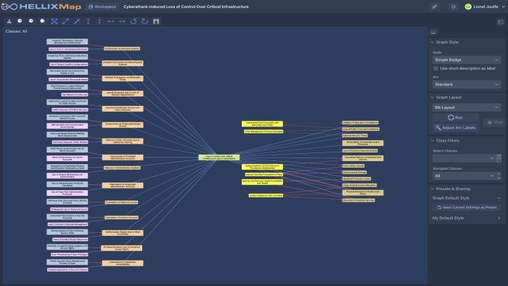This screenshot has height=286, width=508.
Task: Select all classes checkbox icon
Action: pyautogui.click(x=499, y=156)
